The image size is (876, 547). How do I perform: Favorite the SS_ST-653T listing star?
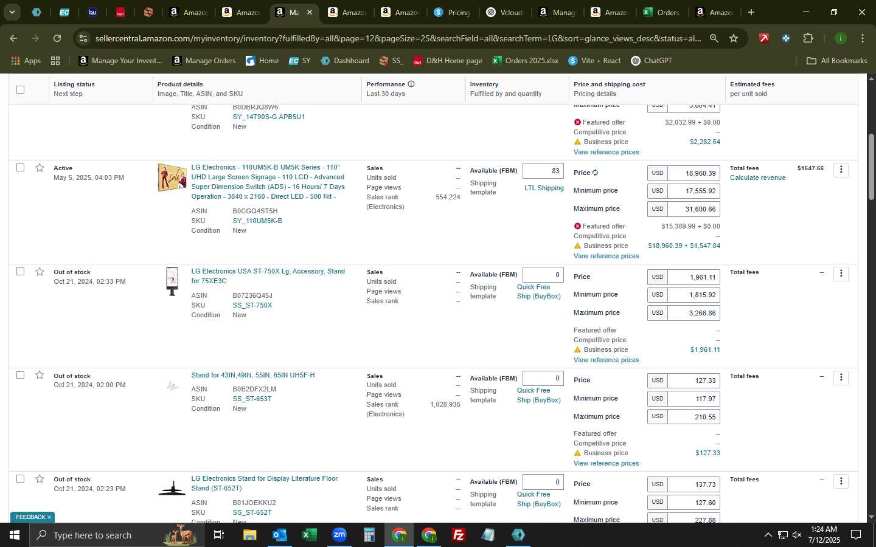(x=40, y=375)
